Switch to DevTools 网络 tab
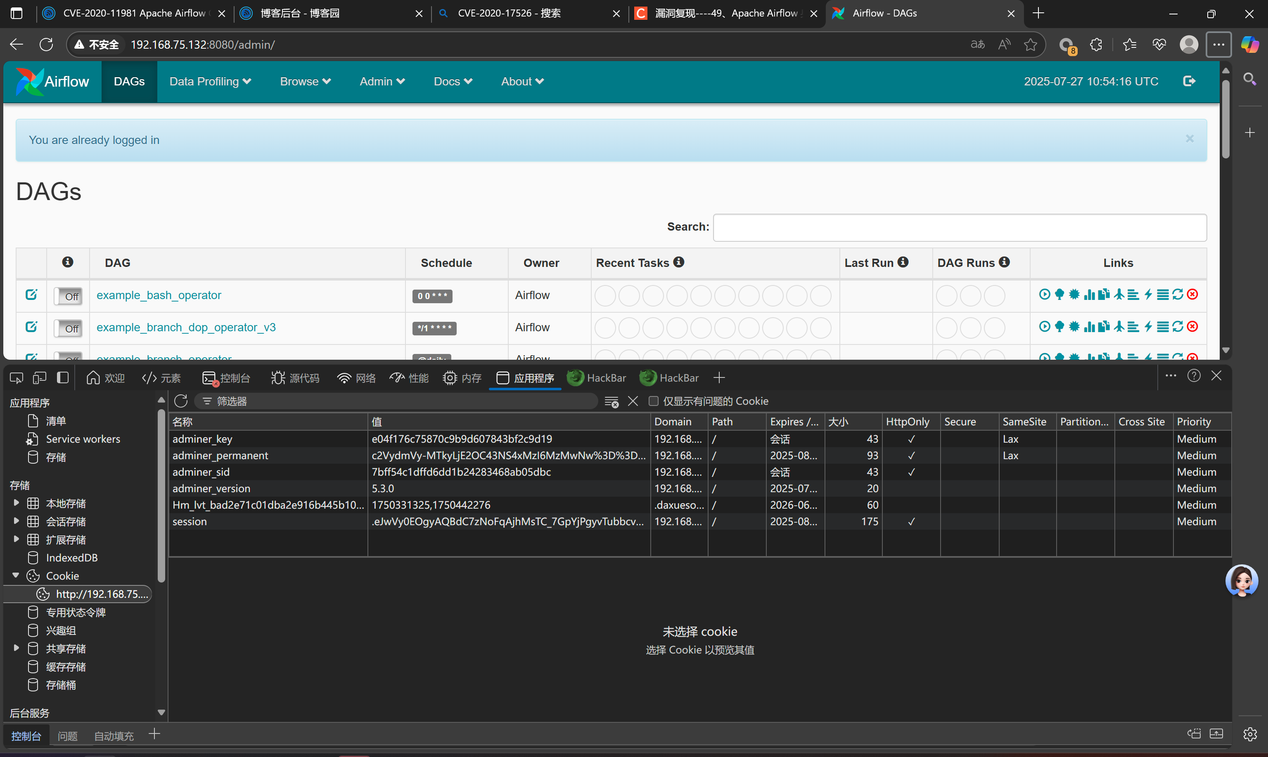The width and height of the screenshot is (1268, 757). [x=356, y=378]
